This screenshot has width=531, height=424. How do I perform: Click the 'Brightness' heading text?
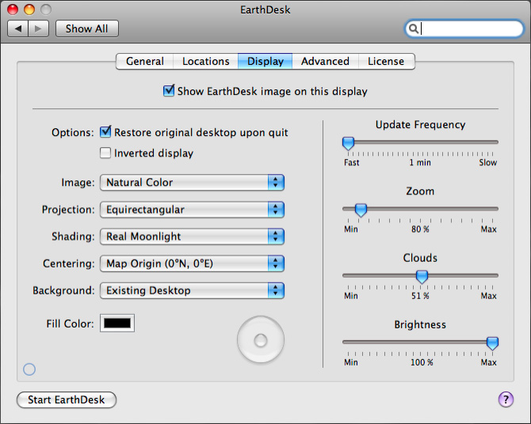(x=420, y=324)
